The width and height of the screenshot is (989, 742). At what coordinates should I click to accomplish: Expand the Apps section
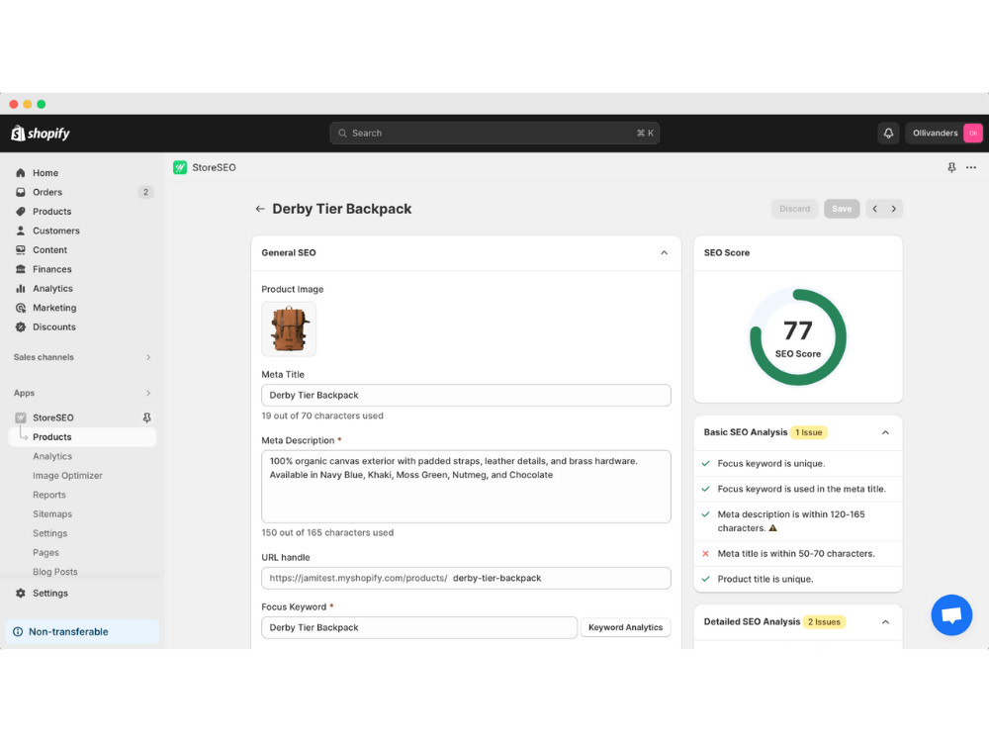point(148,393)
